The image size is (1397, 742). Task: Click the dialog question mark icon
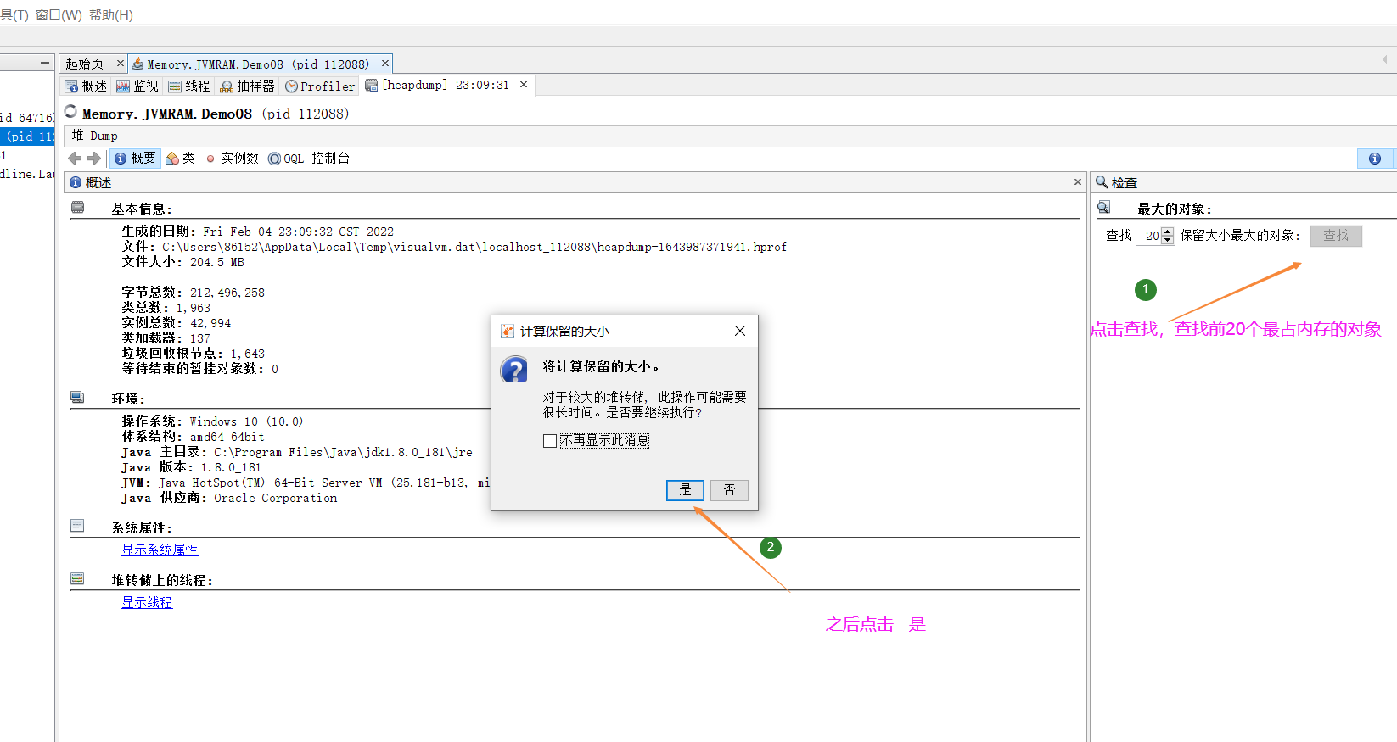(514, 370)
